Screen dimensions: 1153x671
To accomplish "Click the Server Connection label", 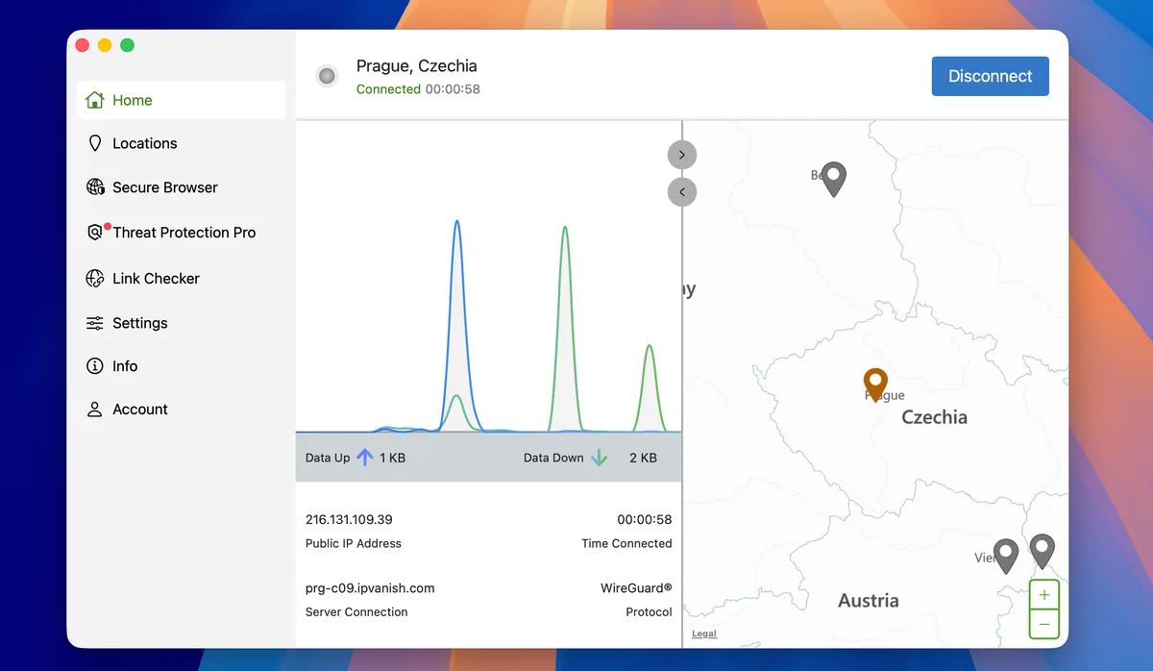I will click(356, 611).
